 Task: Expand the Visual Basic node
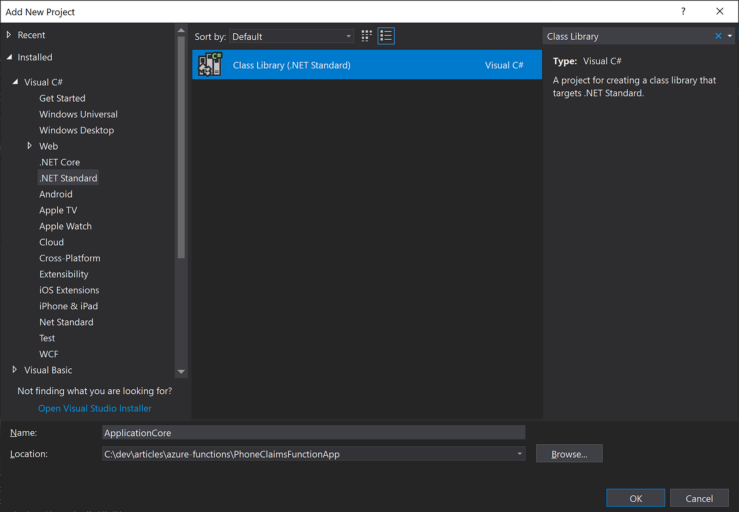[15, 370]
